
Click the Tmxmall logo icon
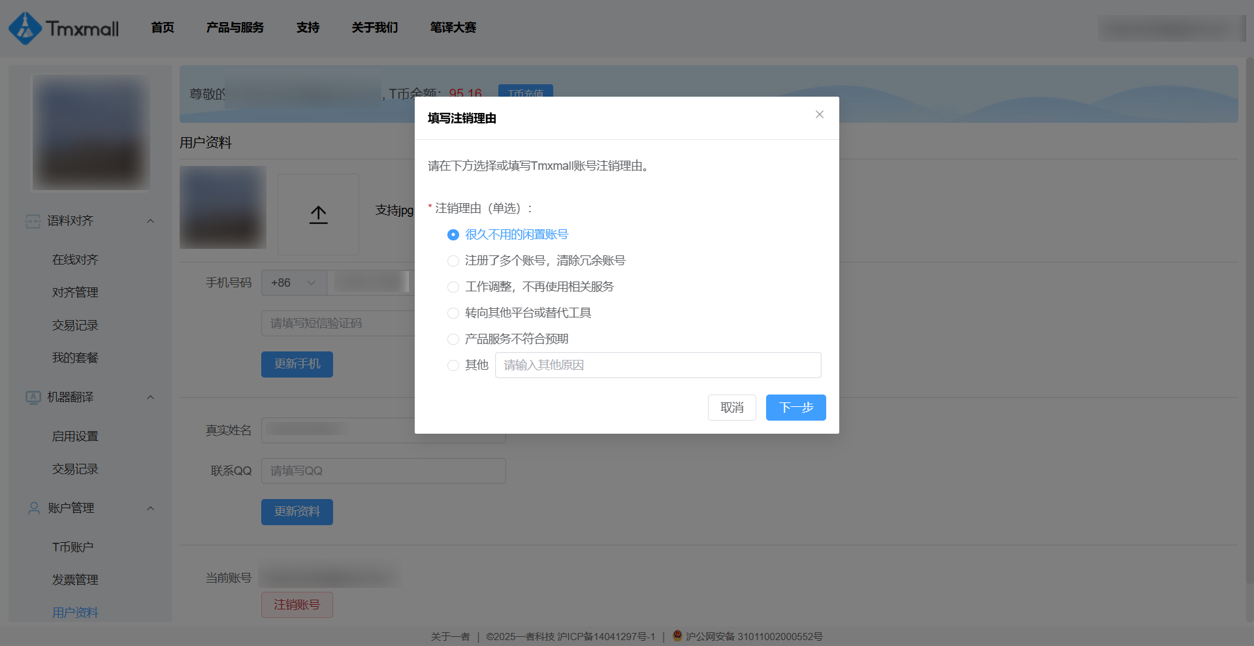coord(25,28)
